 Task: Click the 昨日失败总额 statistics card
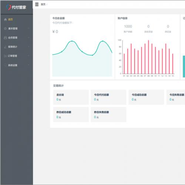tap(108, 115)
